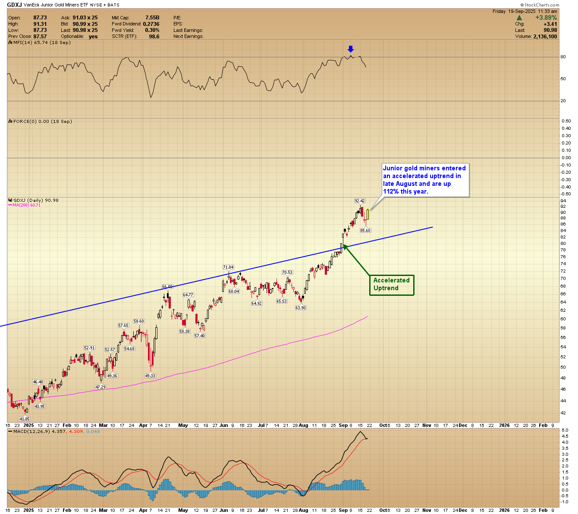Click the 41.85 price label
The image size is (578, 514).
(25, 419)
